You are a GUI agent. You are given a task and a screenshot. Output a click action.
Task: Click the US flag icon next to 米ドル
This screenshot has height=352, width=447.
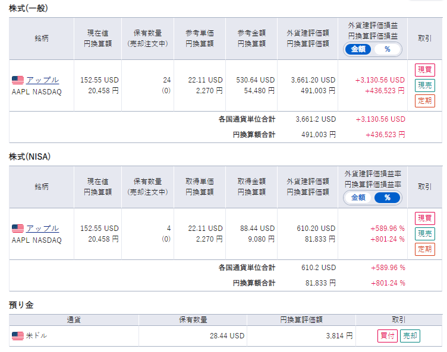[x=18, y=336]
